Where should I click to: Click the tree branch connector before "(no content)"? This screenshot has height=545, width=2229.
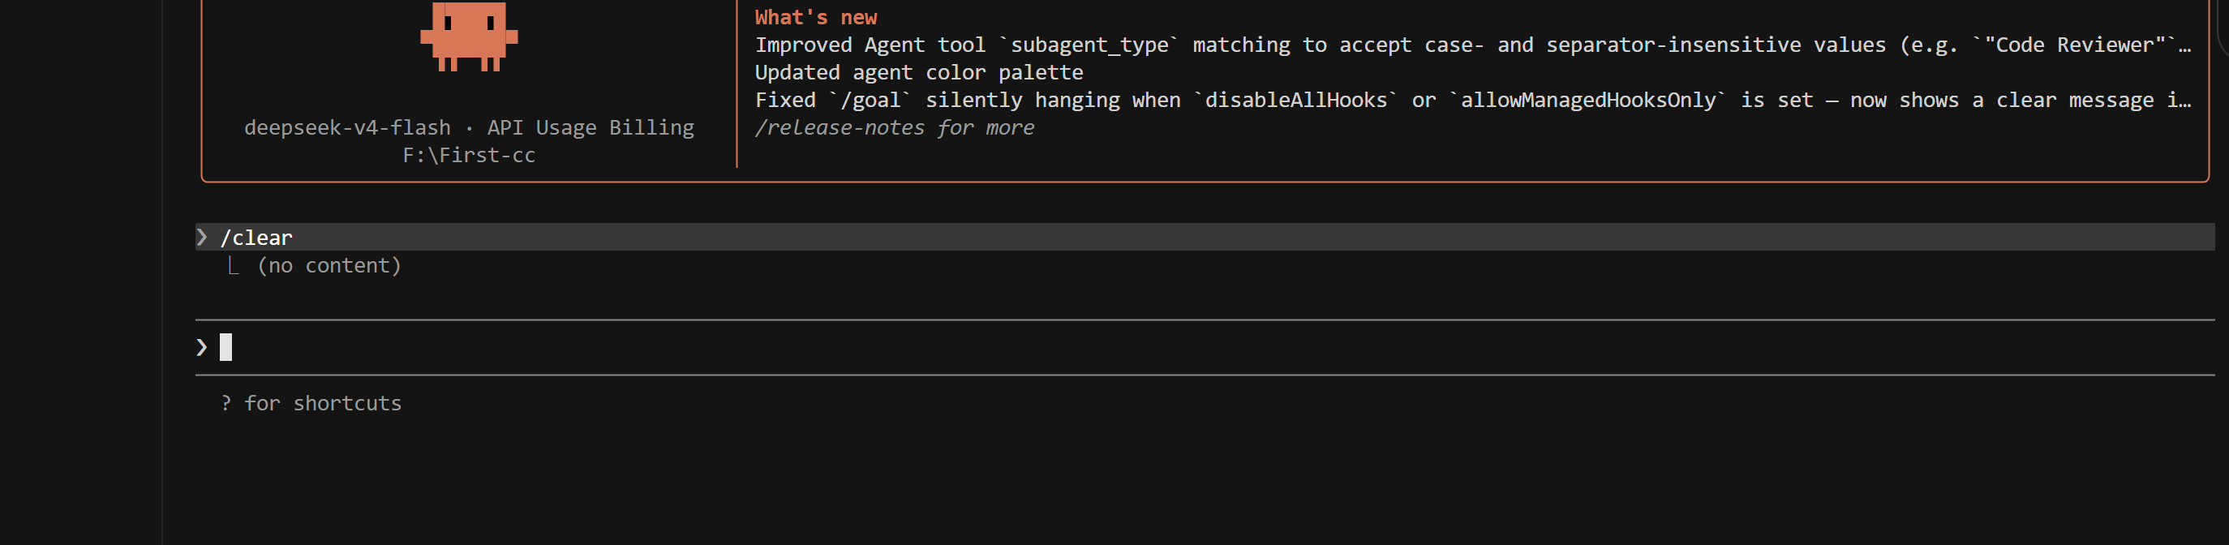[x=233, y=265]
